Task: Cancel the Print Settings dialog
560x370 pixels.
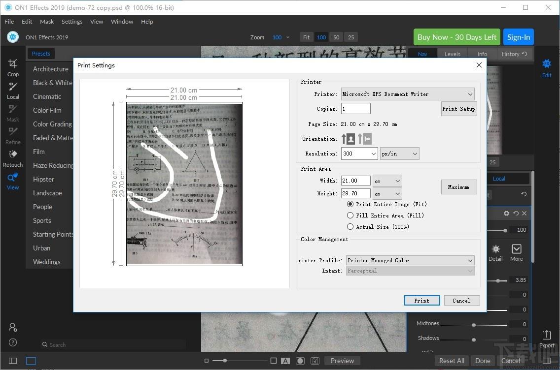Action: [x=461, y=301]
